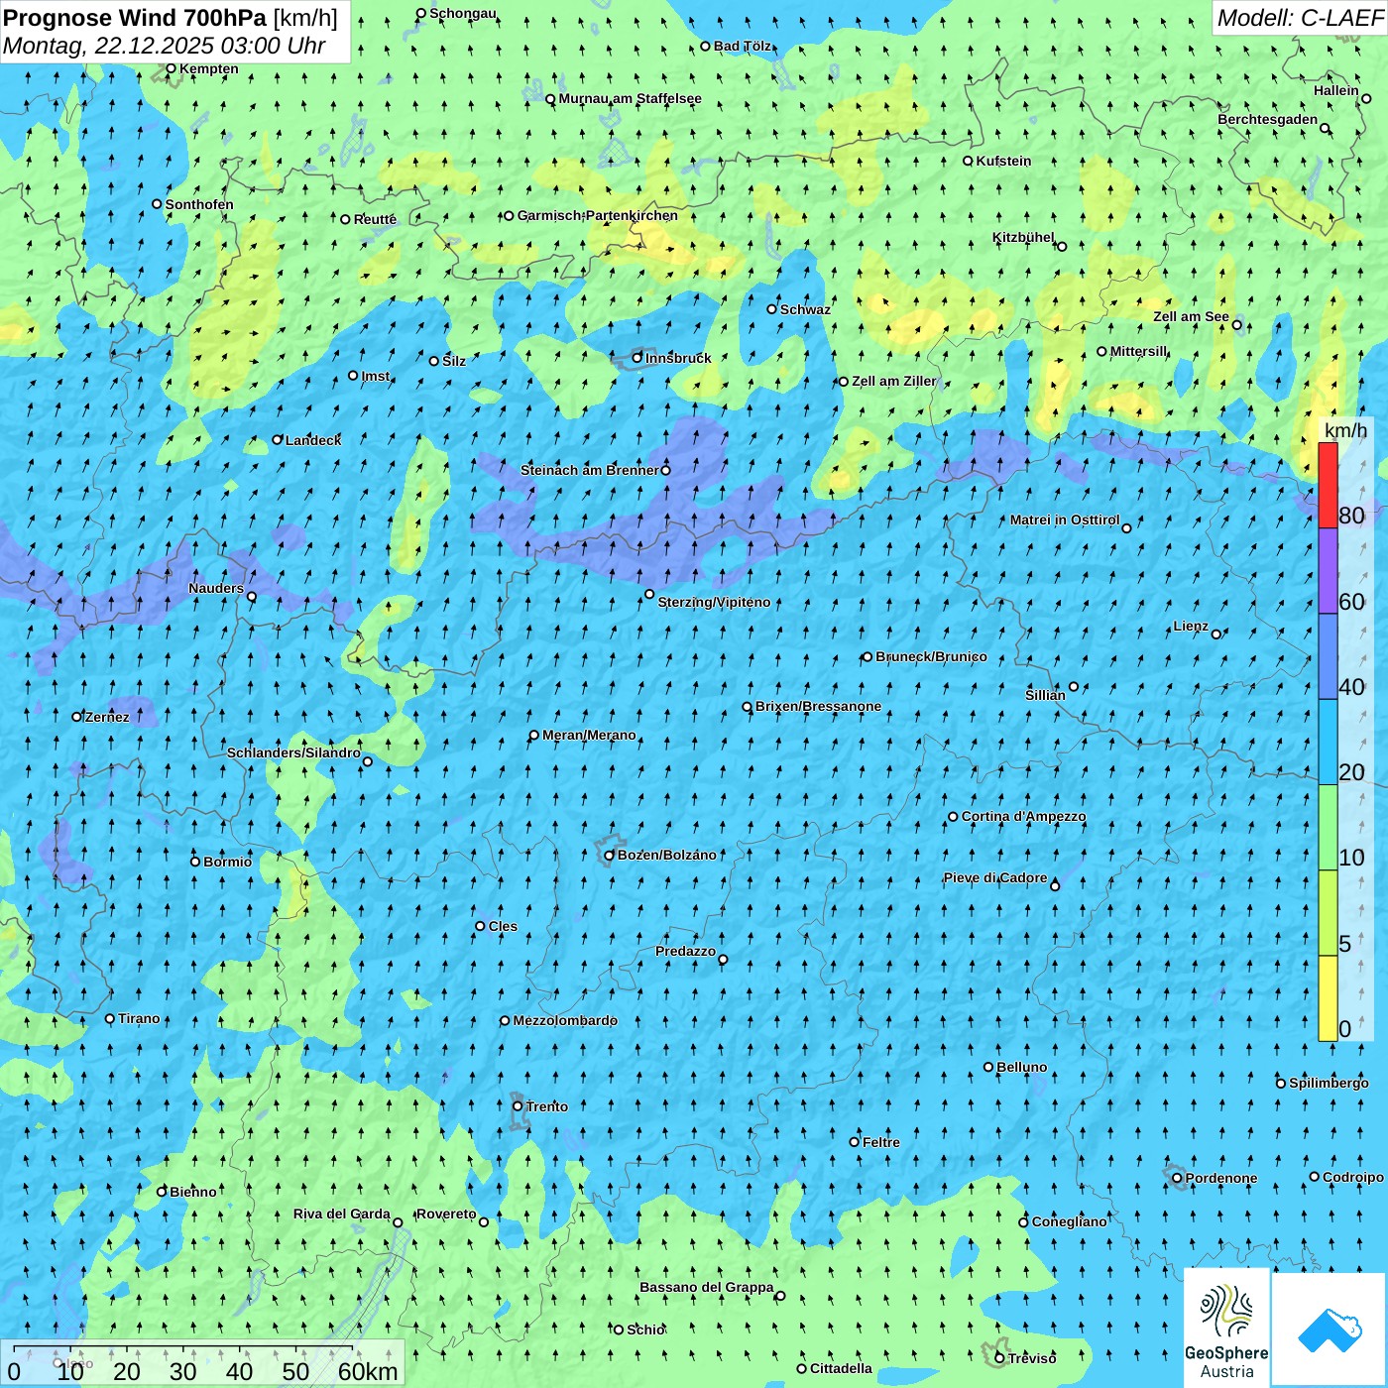The width and height of the screenshot is (1388, 1388).
Task: Click the Belluno location marker
Action: tap(988, 1068)
